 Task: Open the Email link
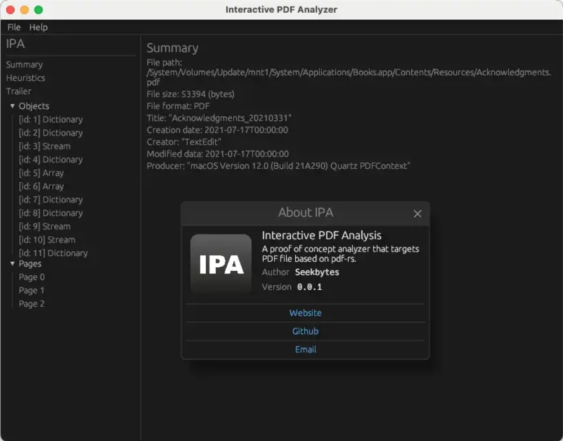coord(305,349)
